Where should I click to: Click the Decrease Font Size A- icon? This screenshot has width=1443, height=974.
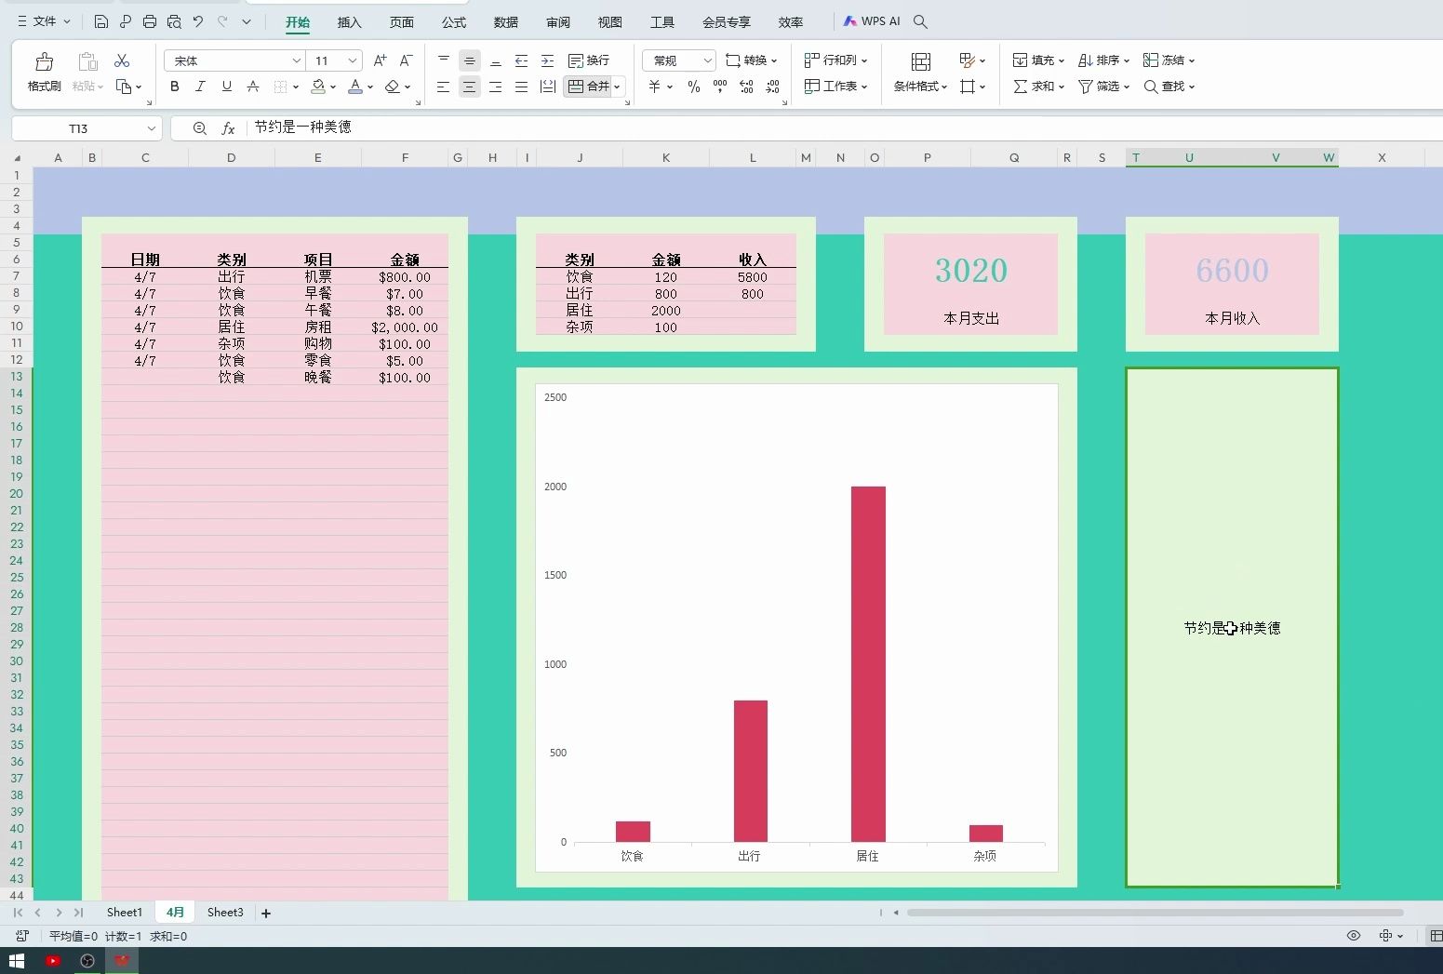click(x=406, y=60)
